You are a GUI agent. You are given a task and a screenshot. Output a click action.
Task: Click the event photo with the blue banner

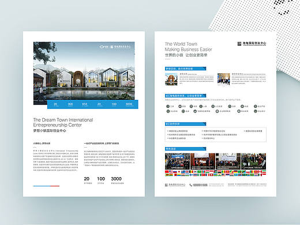tap(177, 162)
